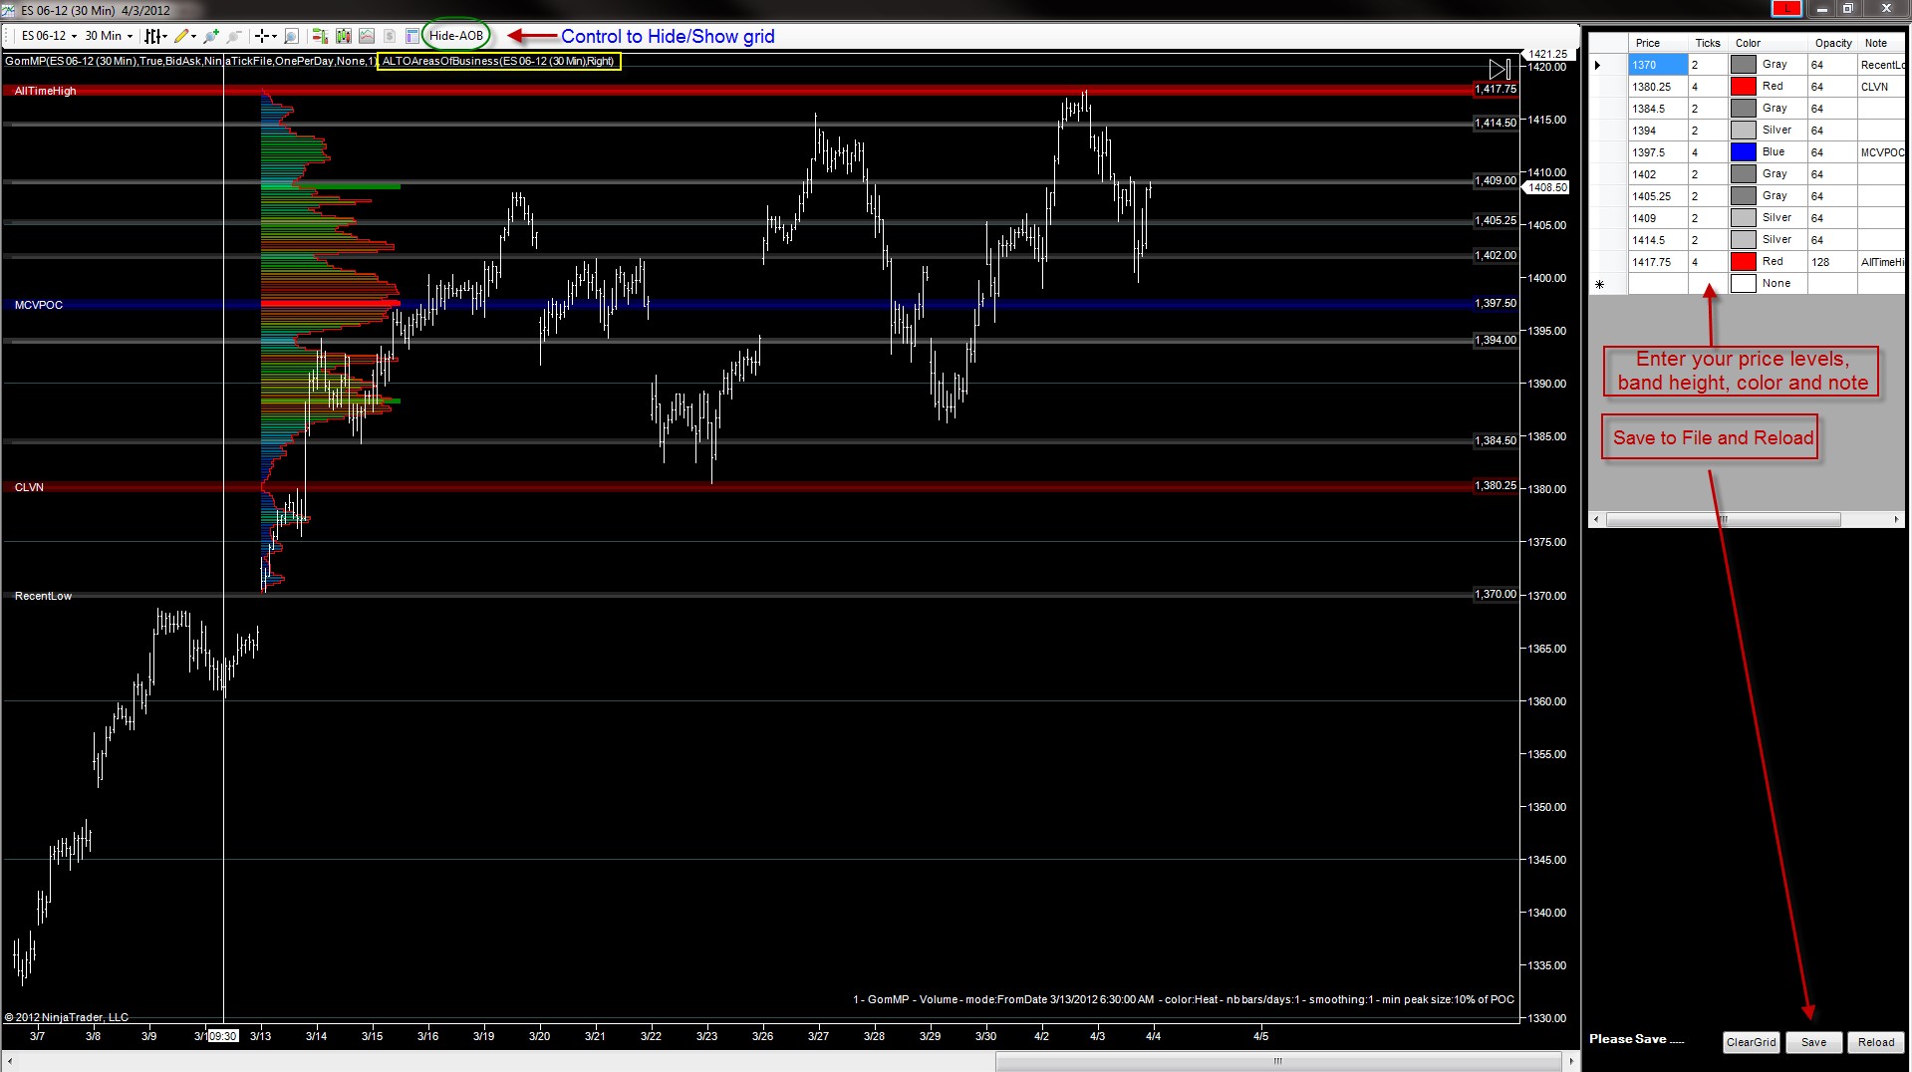The width and height of the screenshot is (1912, 1072).
Task: Click the blue color swatch in the 1397.5 row
Action: coord(1744,152)
